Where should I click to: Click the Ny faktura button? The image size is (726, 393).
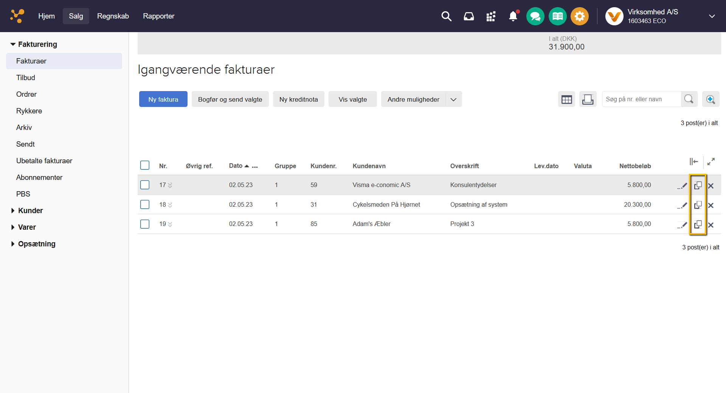163,99
